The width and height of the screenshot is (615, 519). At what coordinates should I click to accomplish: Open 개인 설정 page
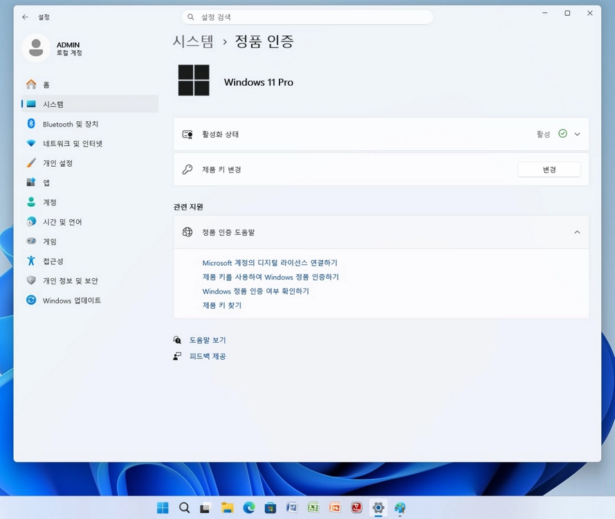pos(90,163)
